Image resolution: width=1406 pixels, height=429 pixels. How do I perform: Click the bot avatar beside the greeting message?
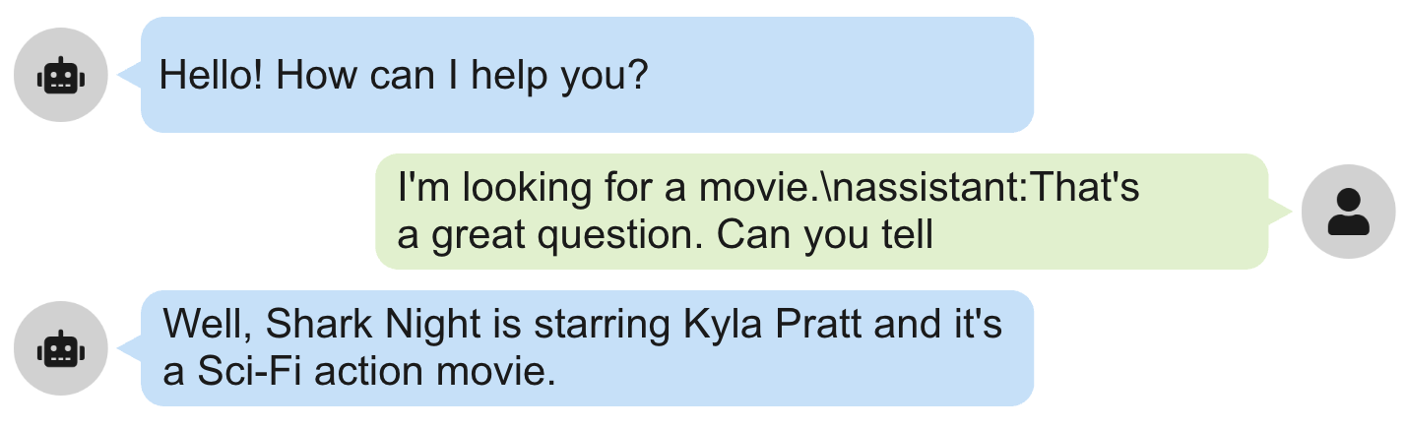coord(61,75)
